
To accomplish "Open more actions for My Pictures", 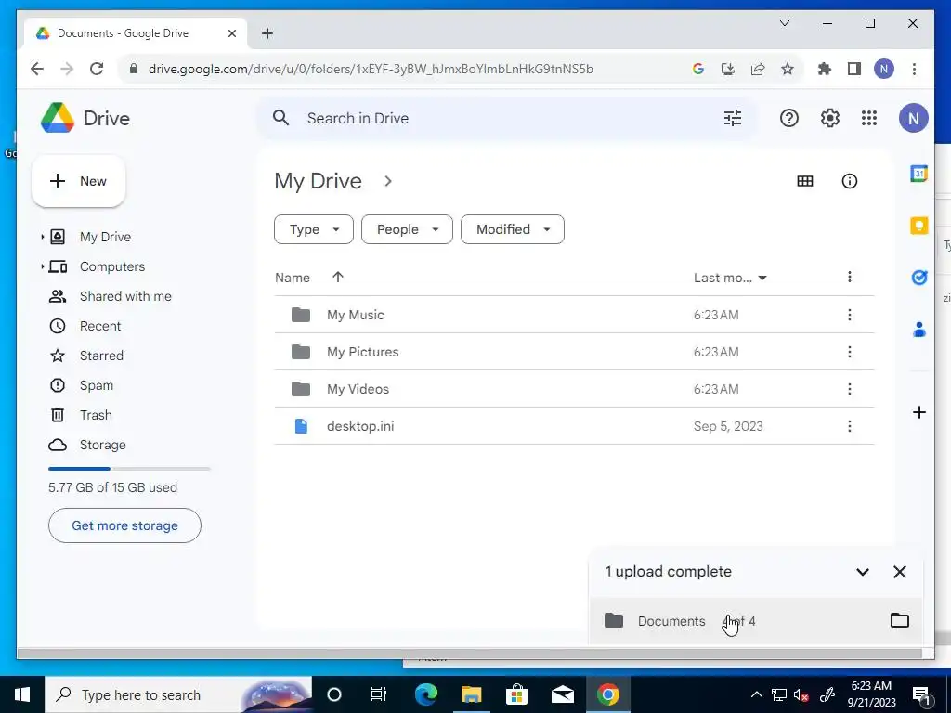I will coord(849,352).
